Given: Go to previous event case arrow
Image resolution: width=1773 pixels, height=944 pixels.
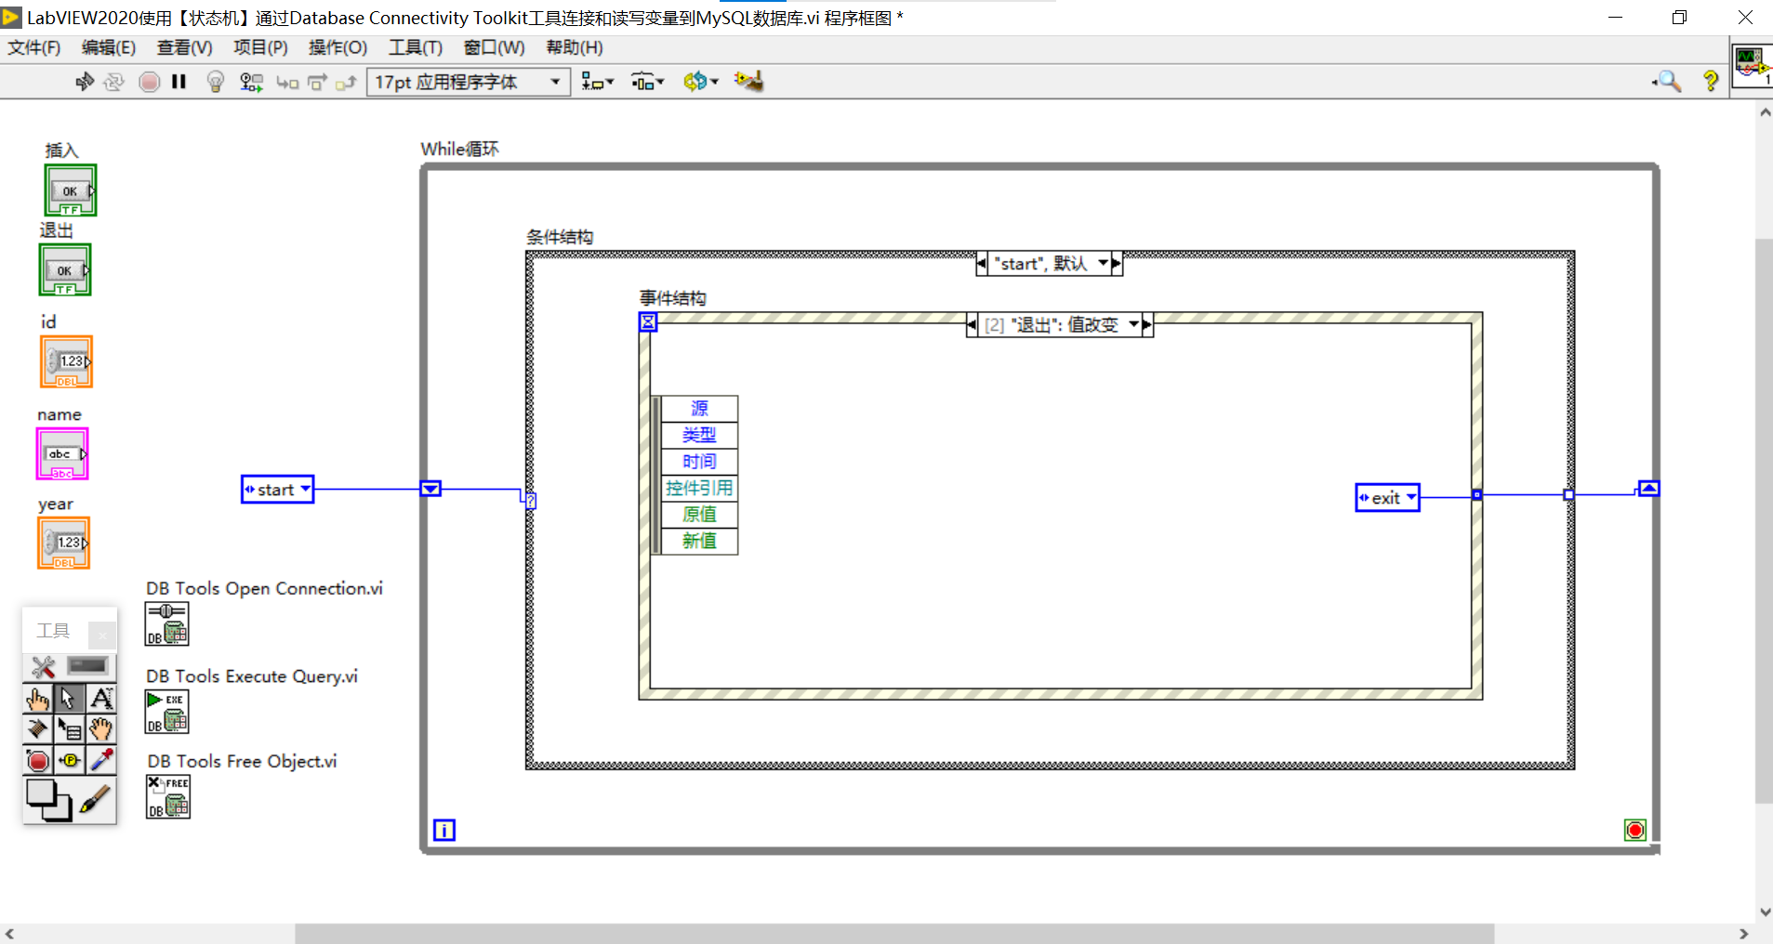Looking at the screenshot, I should pos(972,325).
